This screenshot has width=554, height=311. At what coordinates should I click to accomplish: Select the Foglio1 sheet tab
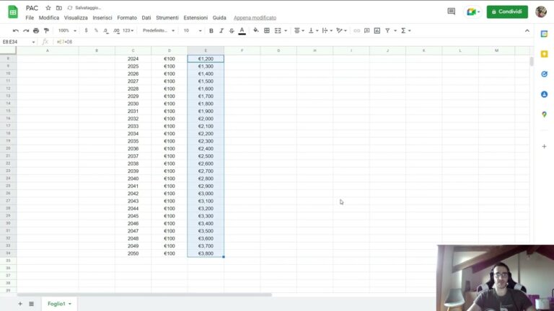point(59,304)
